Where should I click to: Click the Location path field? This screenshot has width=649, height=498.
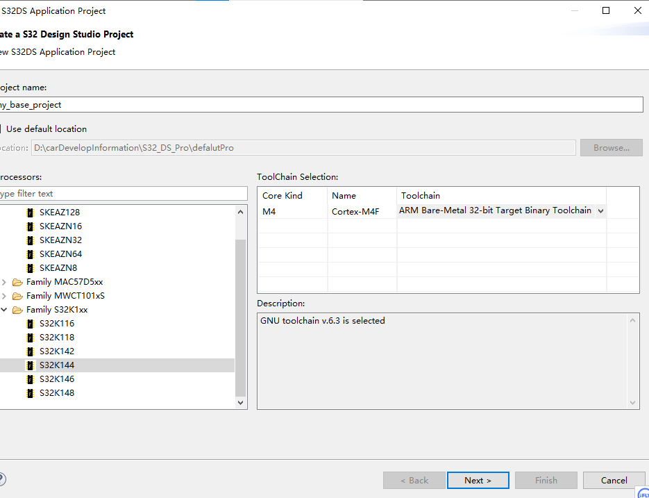[x=303, y=148]
